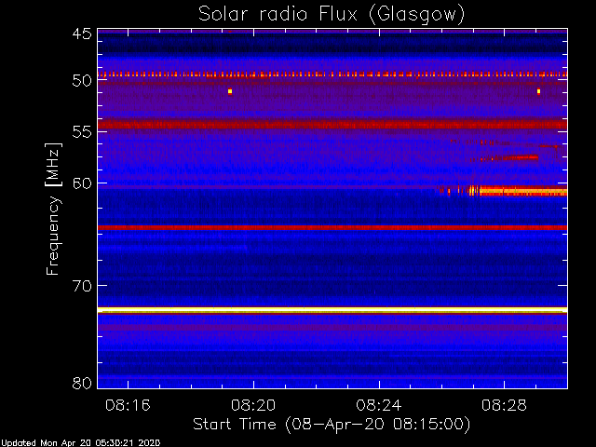Click the yellow spot near 51 MHz before 08:20
The width and height of the screenshot is (596, 447).
(230, 91)
